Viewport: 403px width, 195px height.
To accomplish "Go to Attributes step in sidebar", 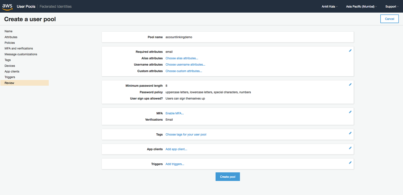I will coord(11,37).
